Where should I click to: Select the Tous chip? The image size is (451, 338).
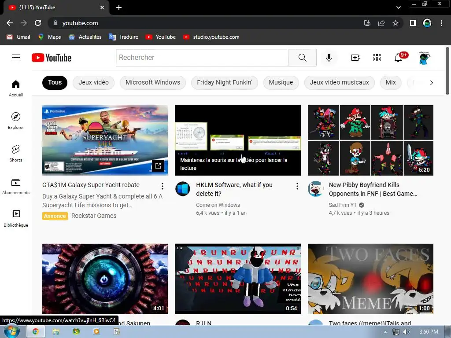pos(55,82)
